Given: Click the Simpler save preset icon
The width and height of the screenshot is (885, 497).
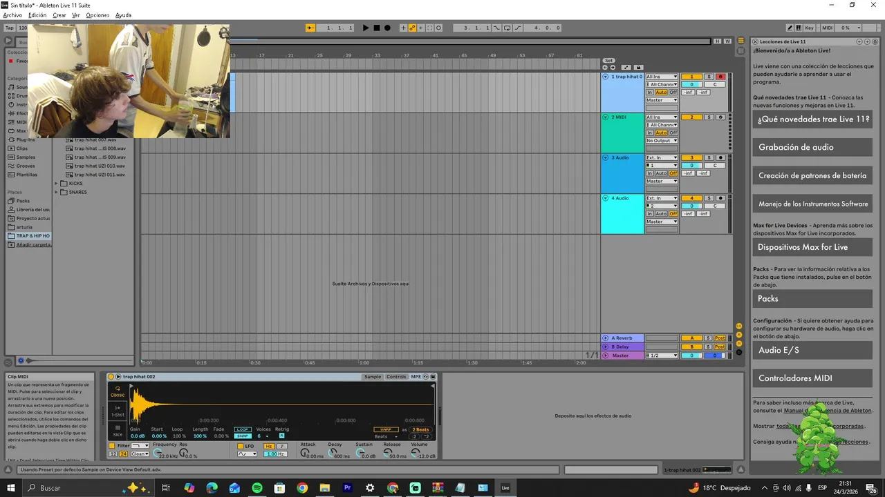Looking at the screenshot, I should tap(433, 377).
